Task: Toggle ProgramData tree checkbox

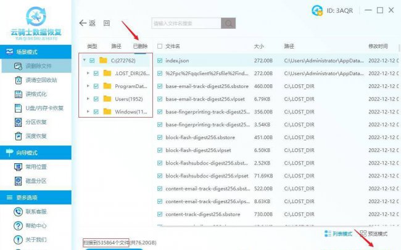Action: coord(96,86)
